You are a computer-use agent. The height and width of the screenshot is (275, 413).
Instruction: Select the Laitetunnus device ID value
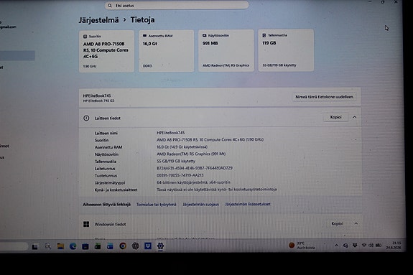tap(195, 168)
